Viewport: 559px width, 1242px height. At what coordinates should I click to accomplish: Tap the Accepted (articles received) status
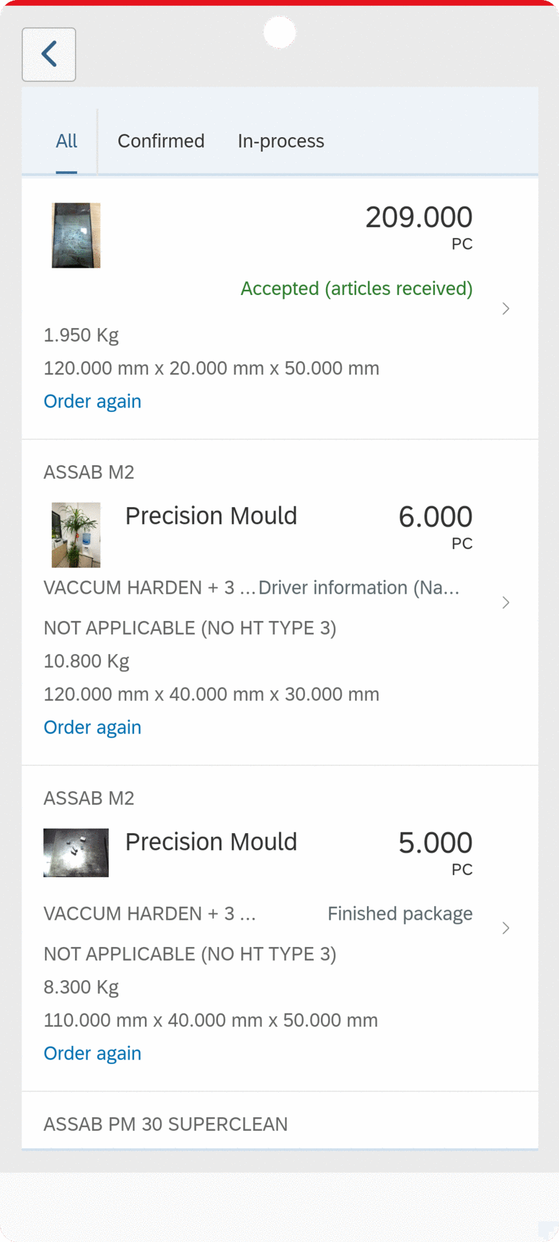pyautogui.click(x=356, y=289)
